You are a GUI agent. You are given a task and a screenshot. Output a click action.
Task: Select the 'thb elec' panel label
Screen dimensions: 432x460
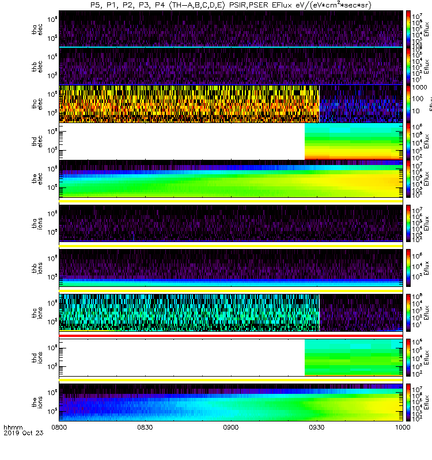pyautogui.click(x=37, y=67)
